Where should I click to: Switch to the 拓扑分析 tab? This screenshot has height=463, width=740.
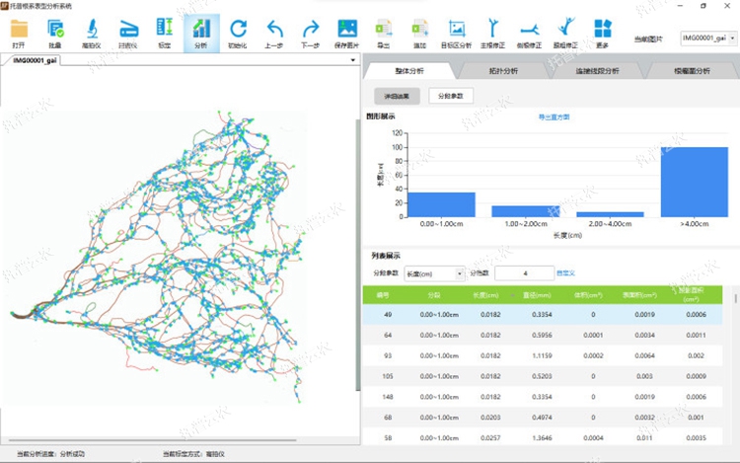503,71
